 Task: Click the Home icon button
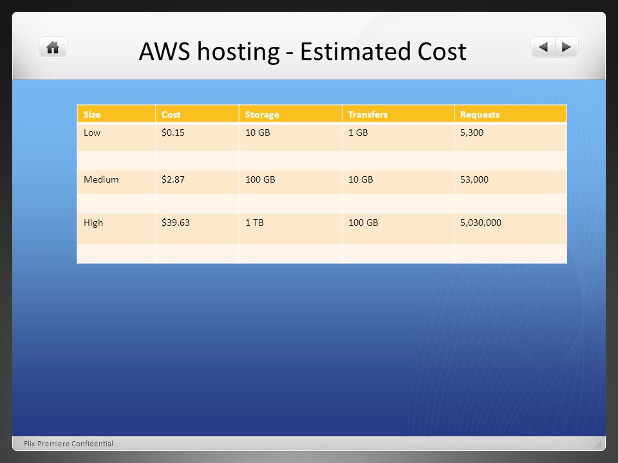click(53, 48)
